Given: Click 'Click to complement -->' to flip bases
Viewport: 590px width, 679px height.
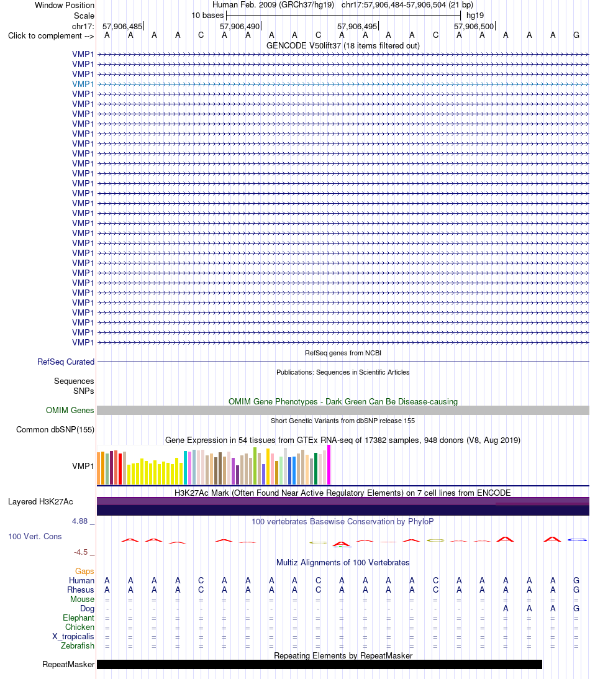Looking at the screenshot, I should (51, 36).
